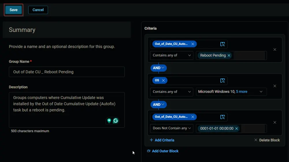
Task: Remove the OS sensor chip
Action: coord(163,80)
